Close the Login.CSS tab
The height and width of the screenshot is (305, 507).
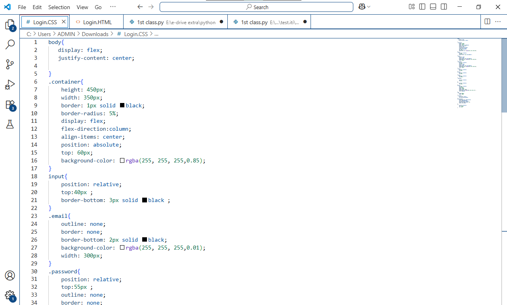(64, 22)
